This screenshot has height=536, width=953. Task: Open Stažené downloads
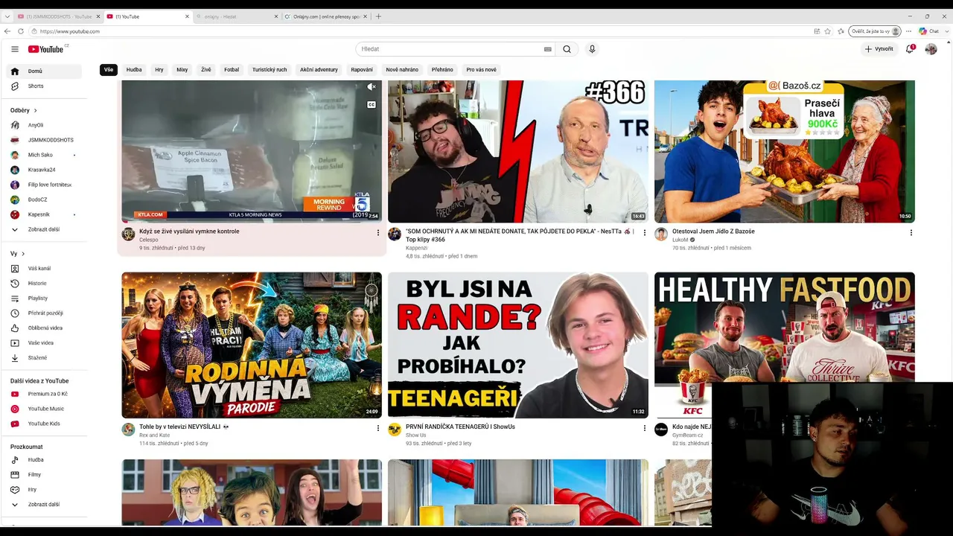(x=44, y=358)
